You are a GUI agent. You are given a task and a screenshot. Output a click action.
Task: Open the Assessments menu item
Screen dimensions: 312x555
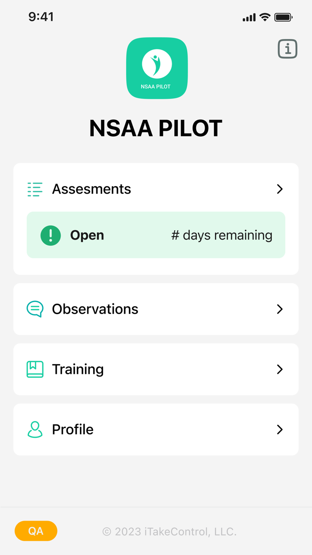coord(92,189)
